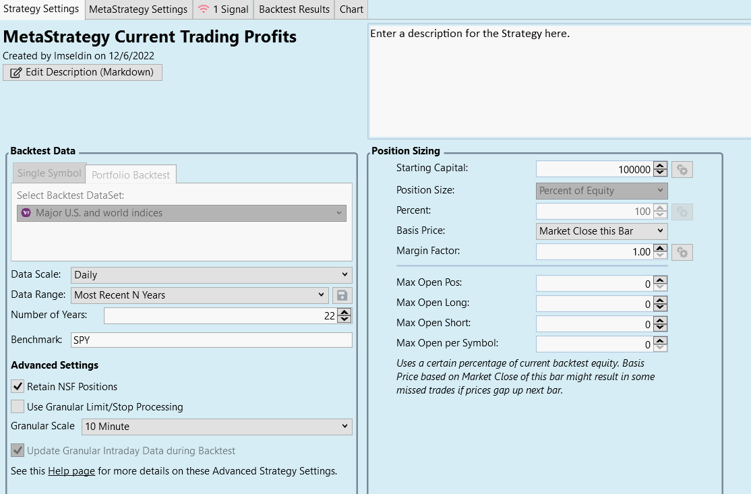Click the gear icon beside Margin Factor
This screenshot has width=751, height=494.
(682, 251)
